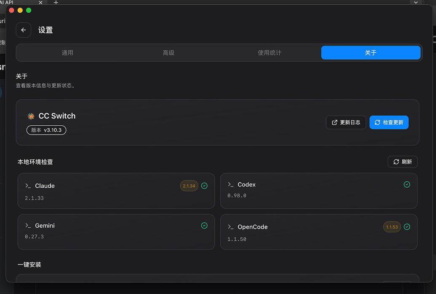Click the Gemini version text 0.27.3
436x294 pixels.
click(x=34, y=237)
